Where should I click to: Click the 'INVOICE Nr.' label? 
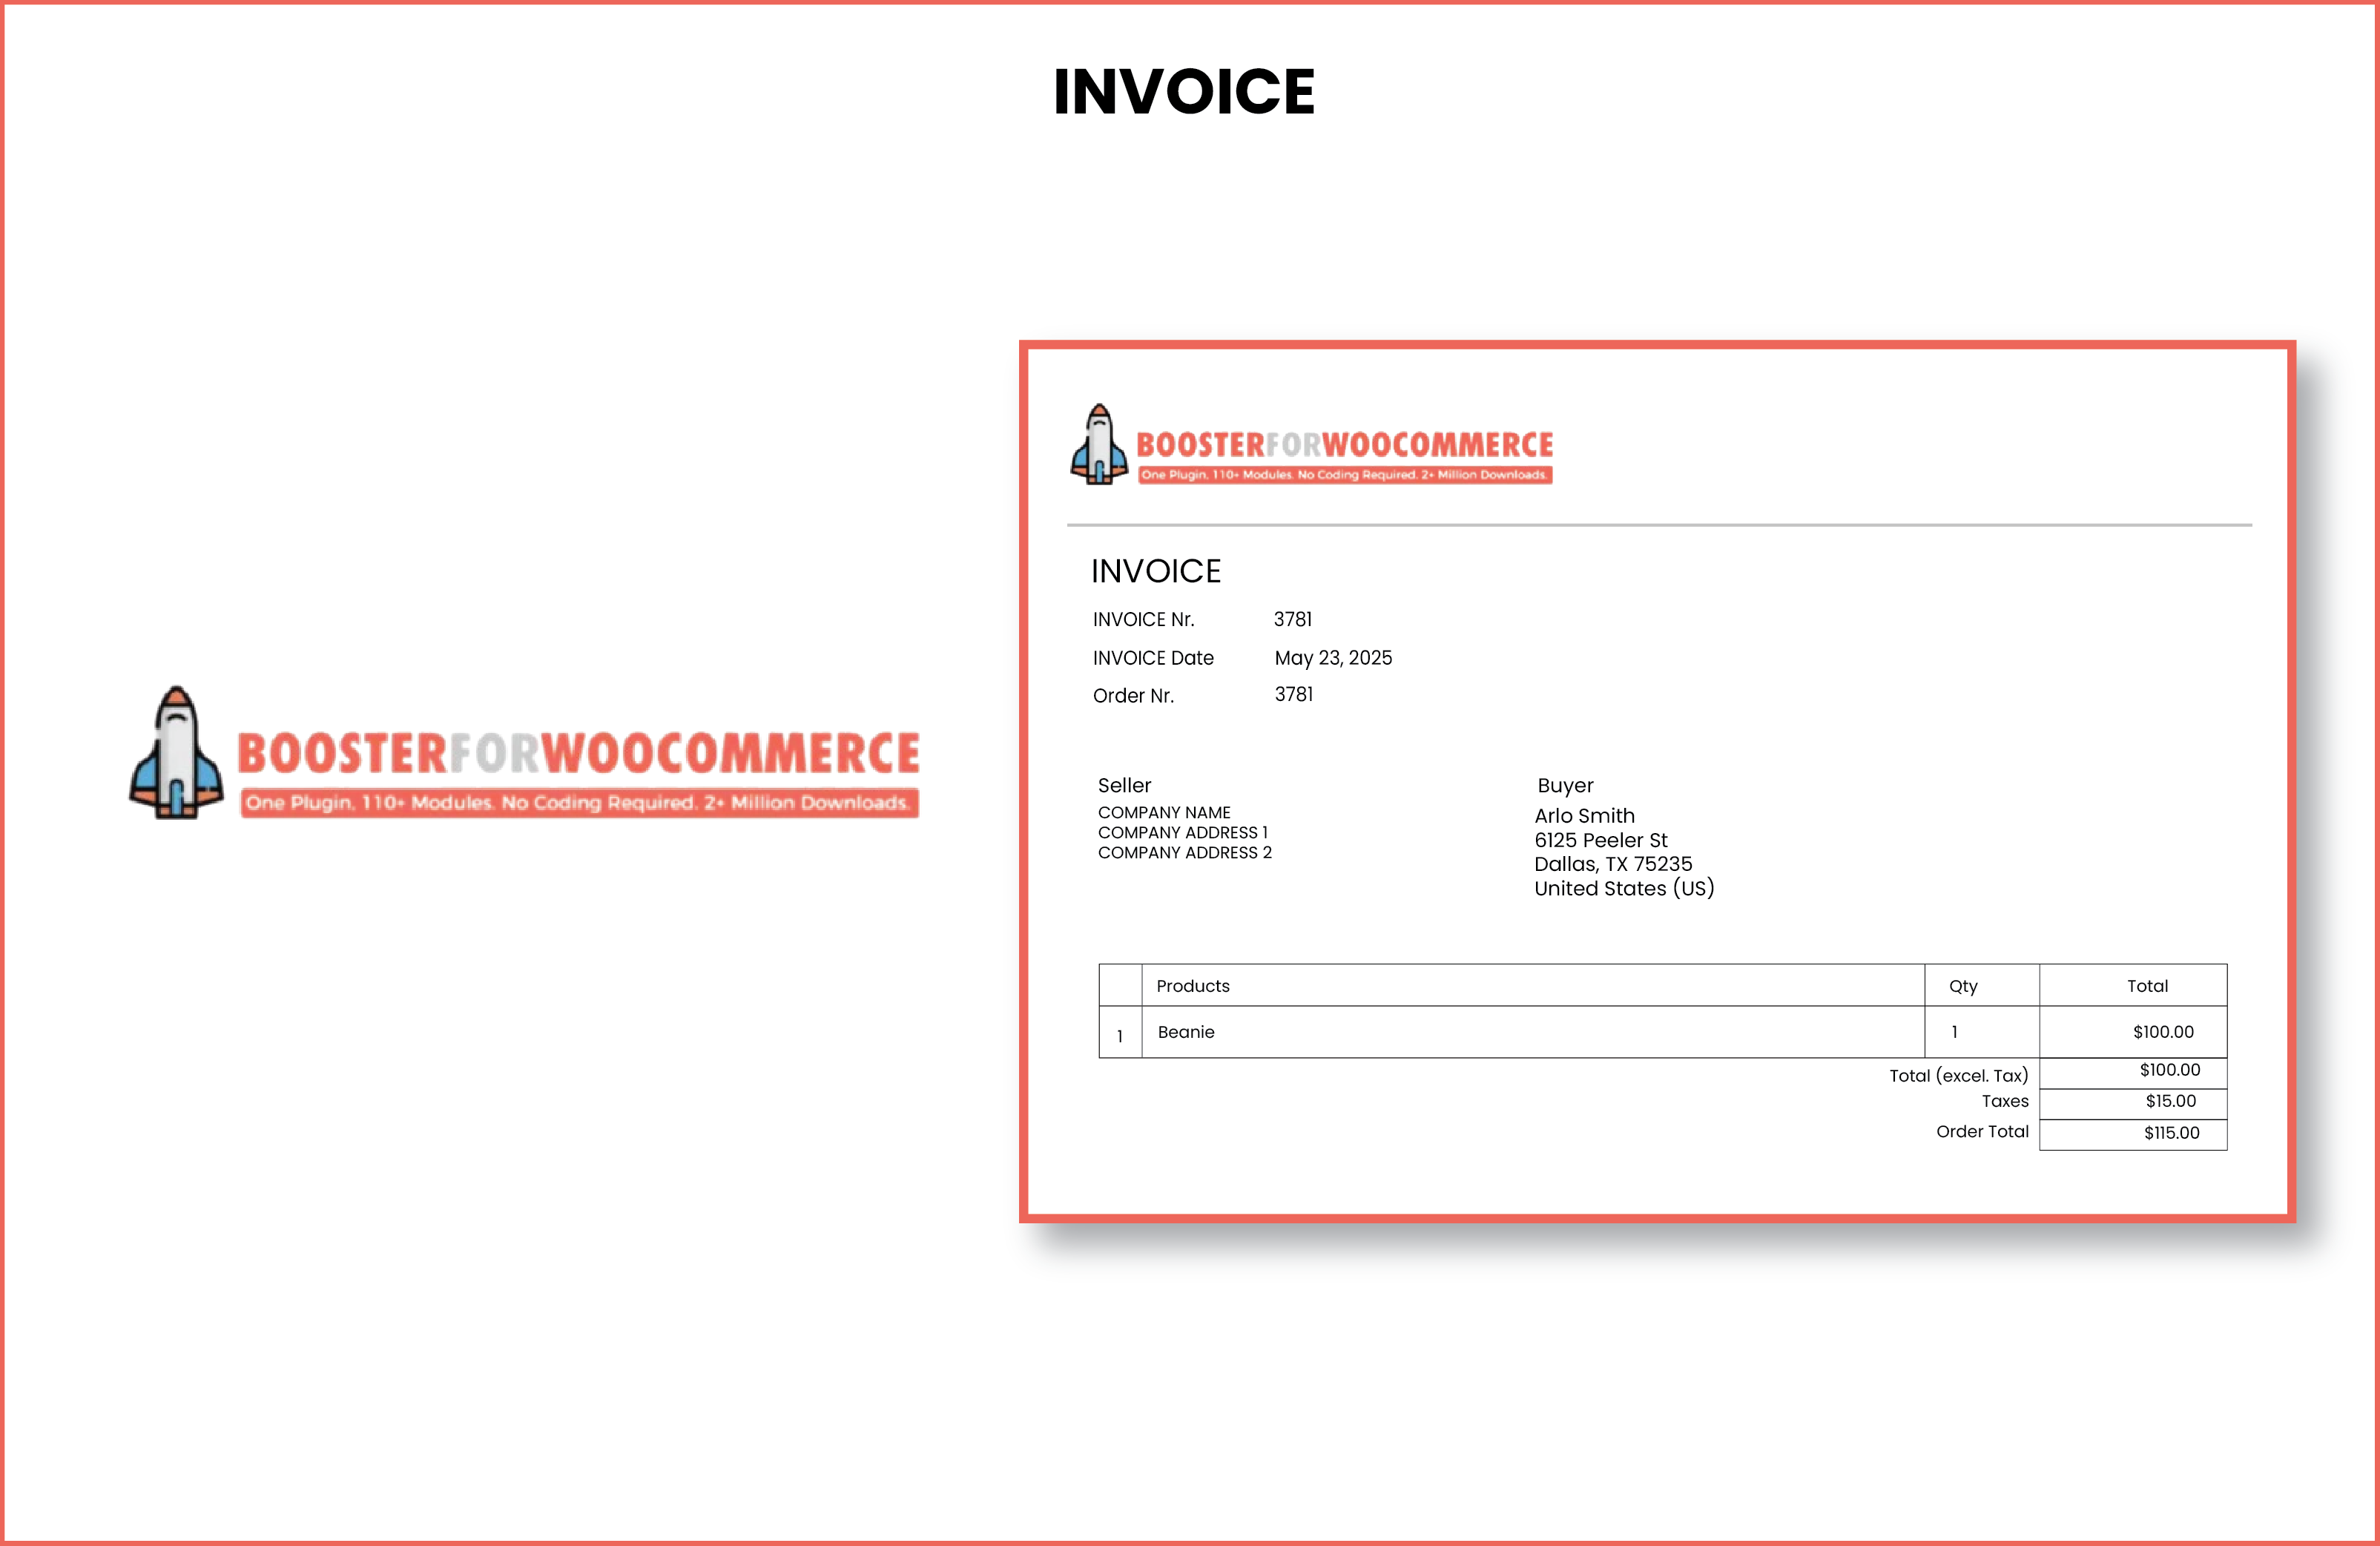1143,620
